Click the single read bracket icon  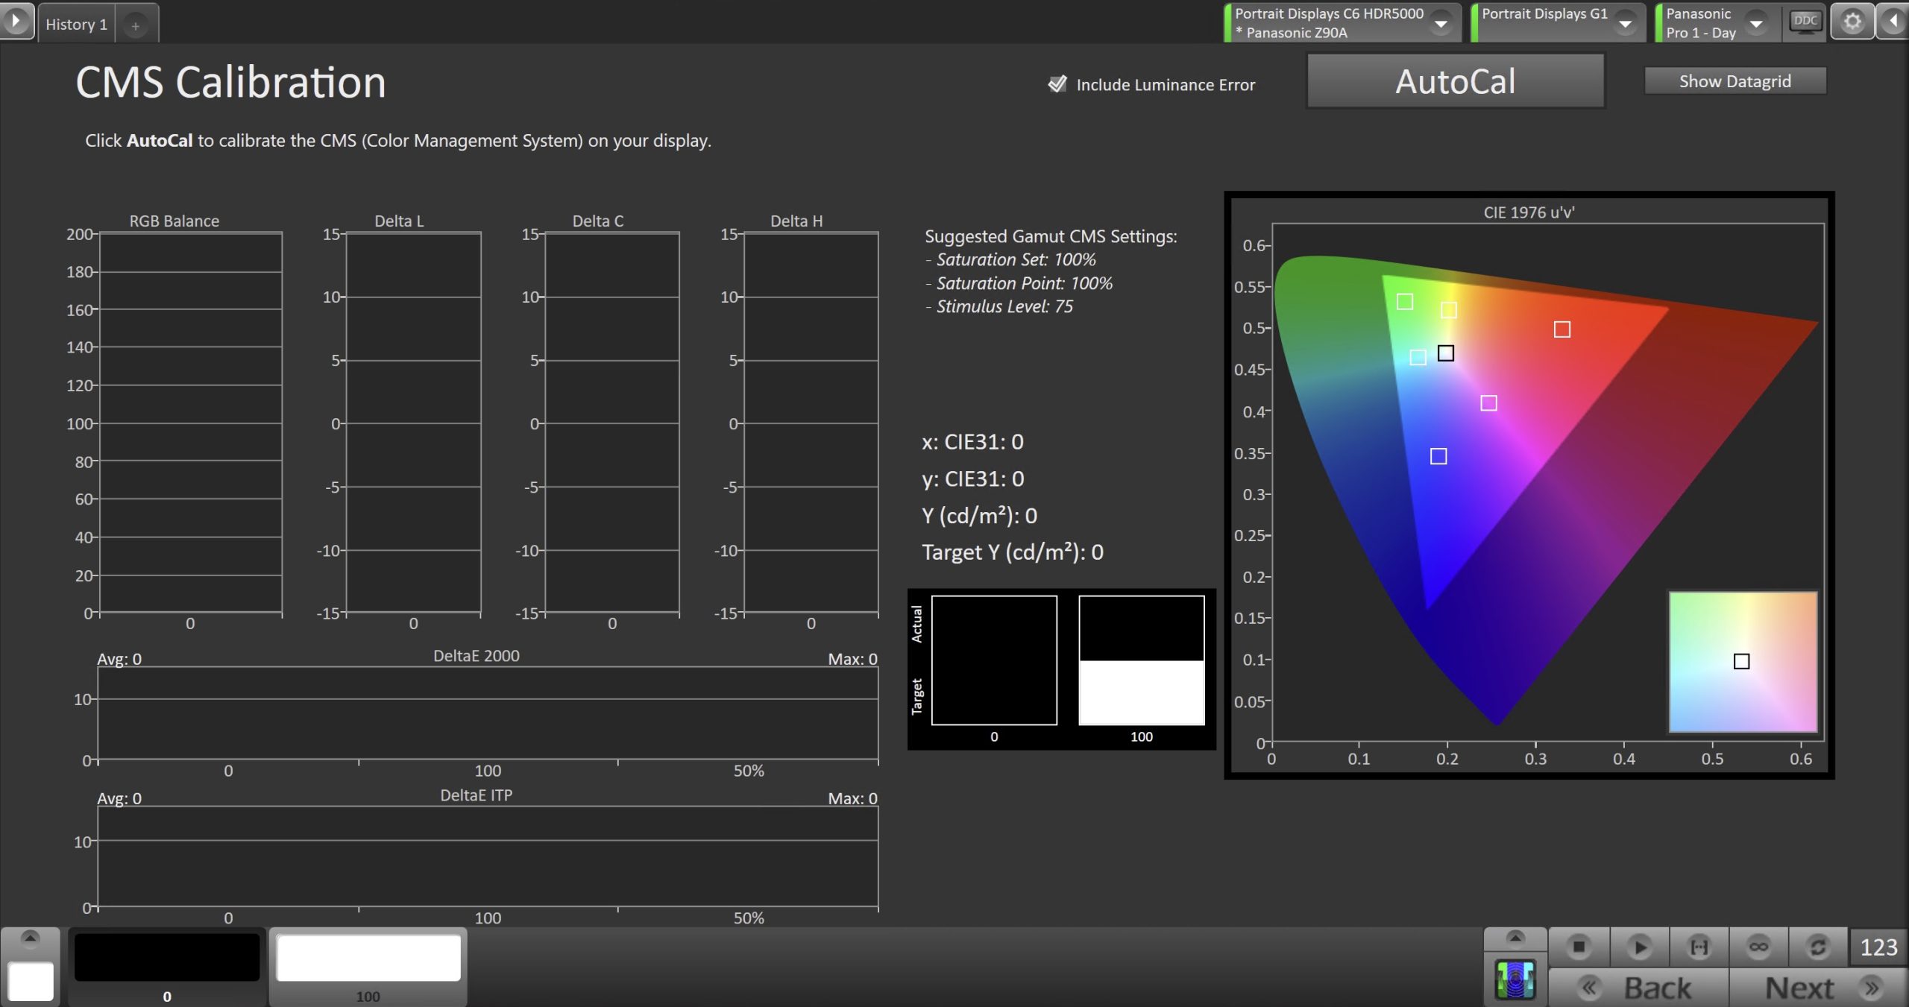[x=1699, y=947]
